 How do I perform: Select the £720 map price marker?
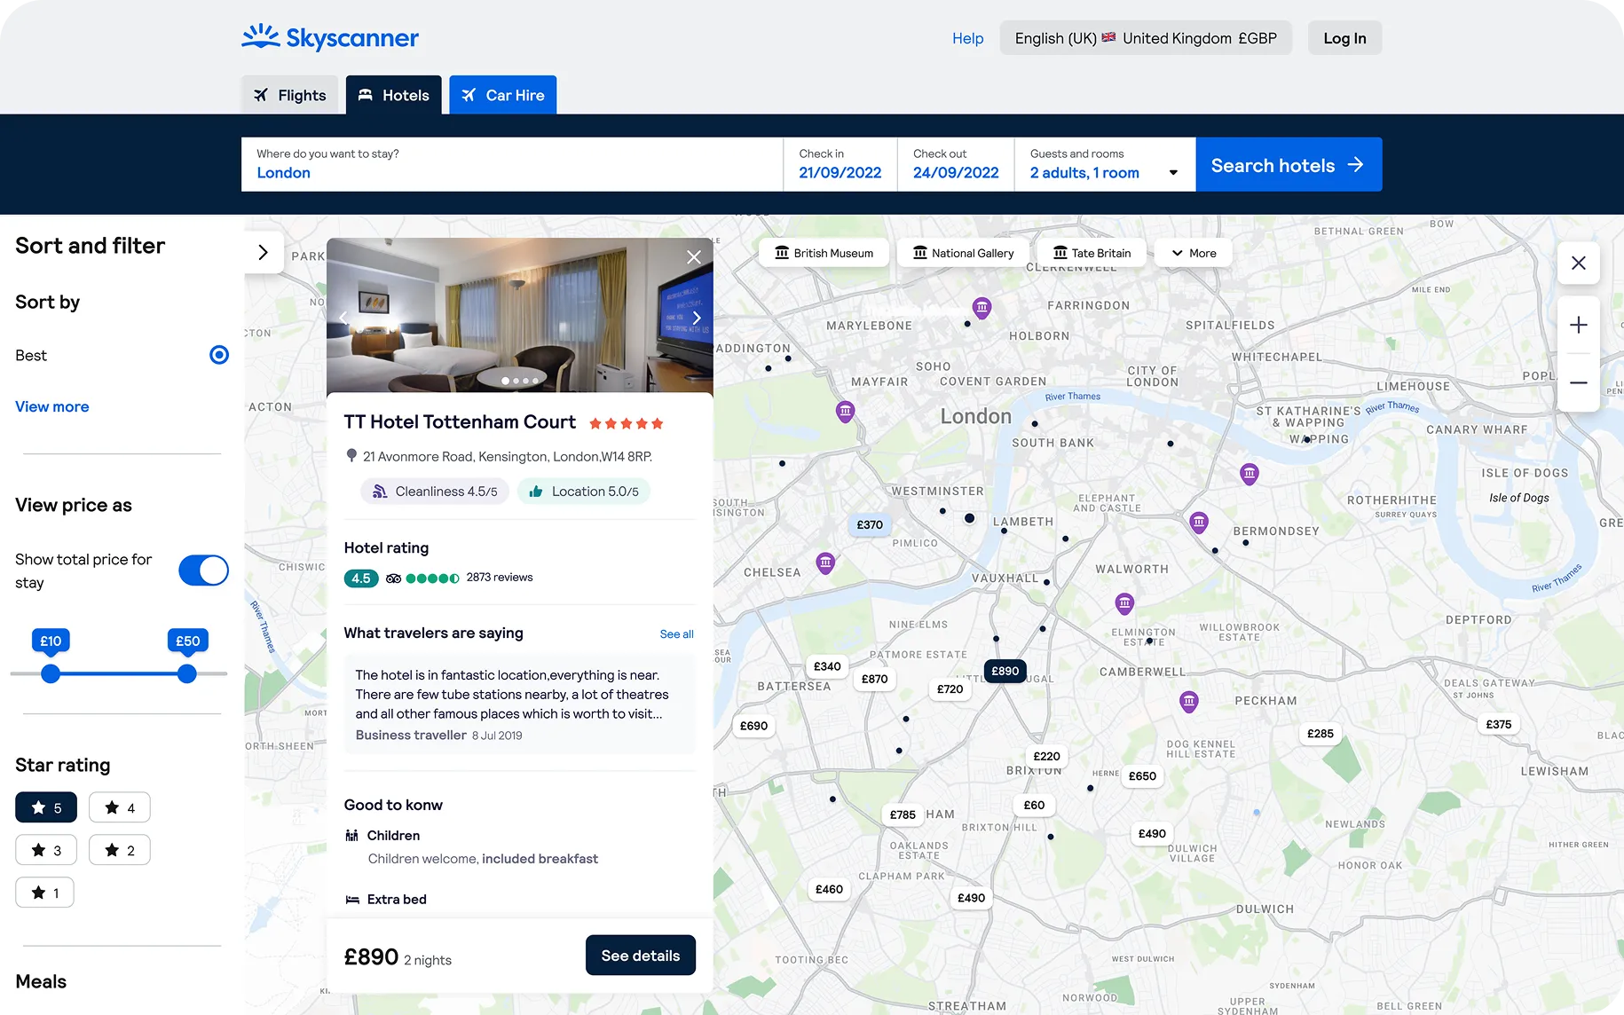[x=950, y=688]
